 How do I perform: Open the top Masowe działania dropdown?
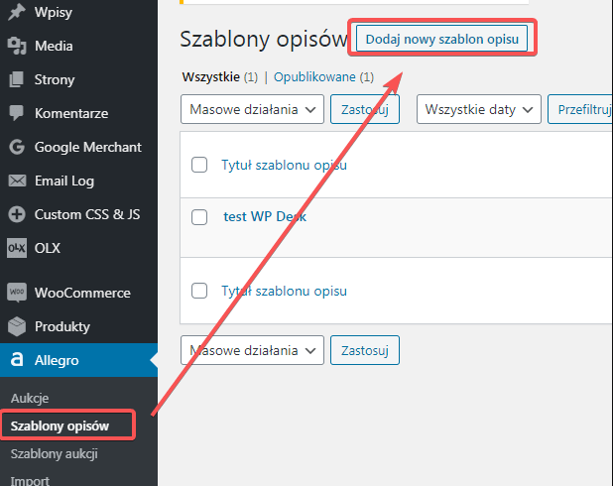(252, 109)
